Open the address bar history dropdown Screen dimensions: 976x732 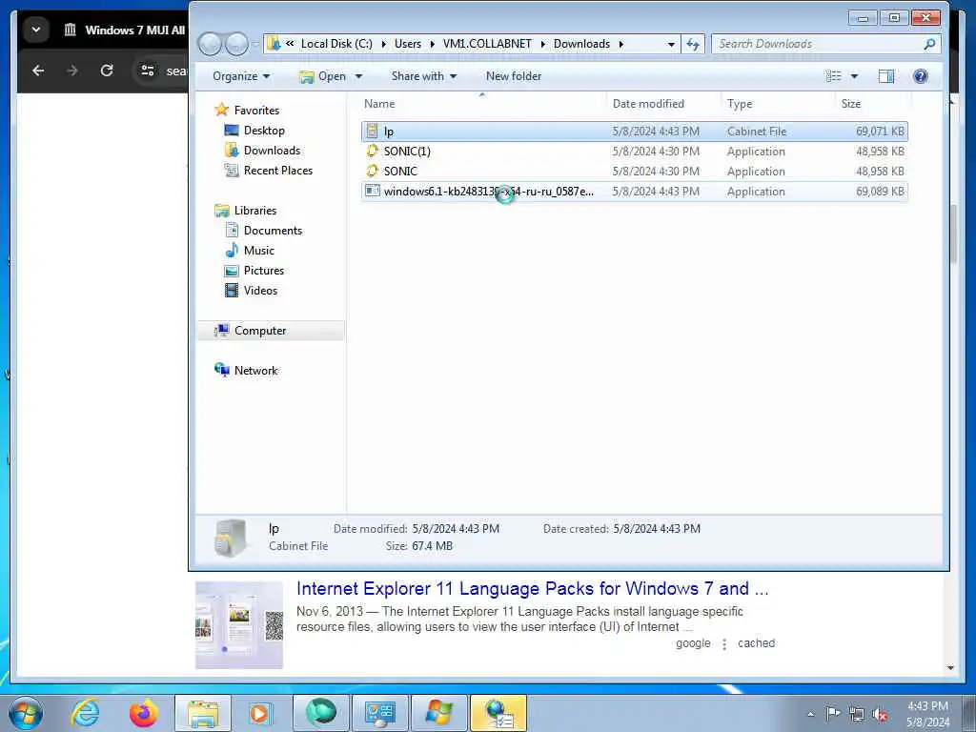point(670,44)
